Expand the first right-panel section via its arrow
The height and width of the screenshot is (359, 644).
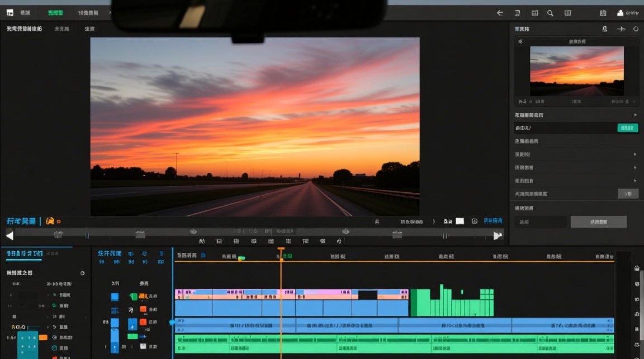pyautogui.click(x=635, y=115)
